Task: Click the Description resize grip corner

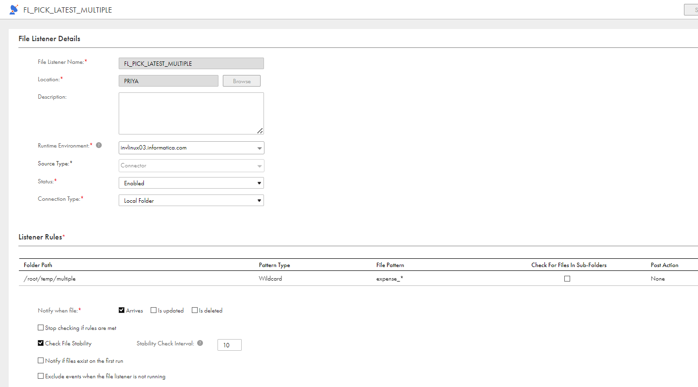Action: point(260,131)
